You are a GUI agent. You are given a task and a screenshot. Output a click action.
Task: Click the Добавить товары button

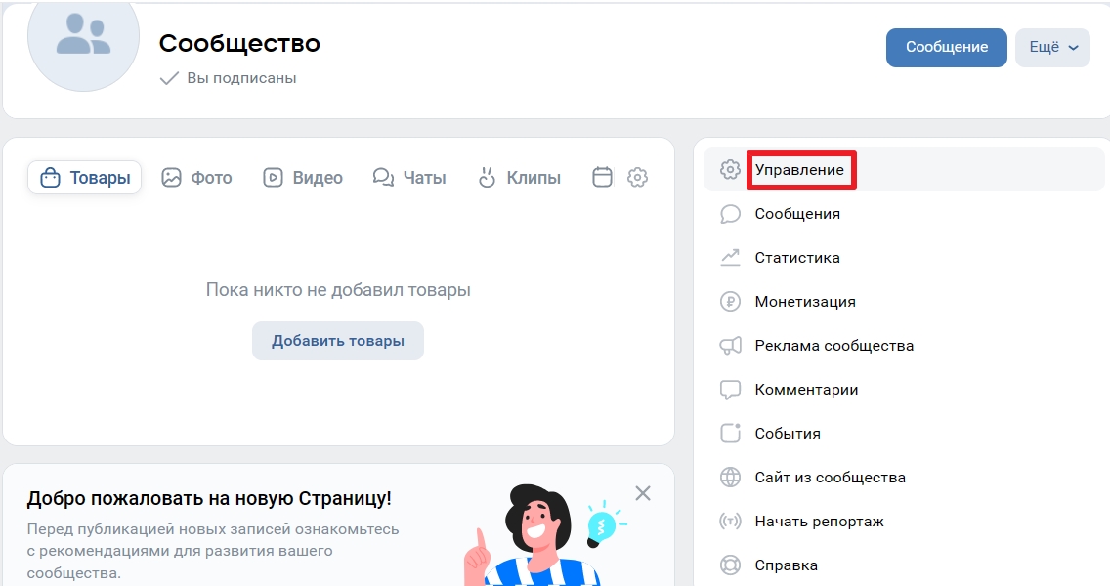coord(338,341)
